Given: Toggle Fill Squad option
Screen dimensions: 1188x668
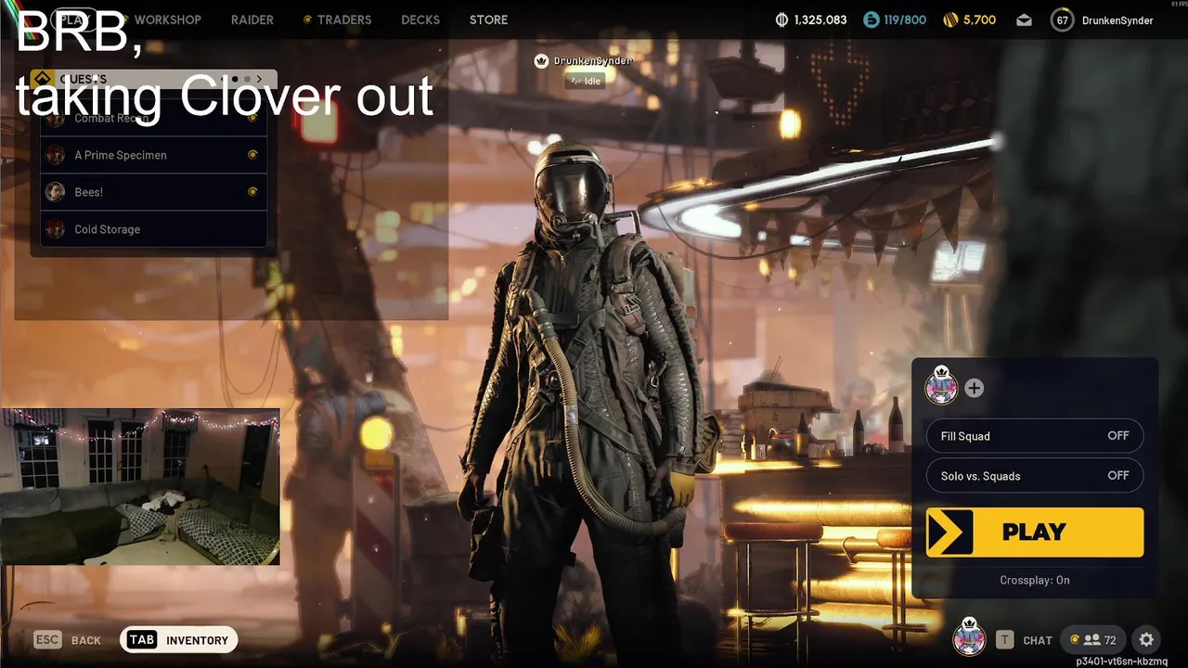Looking at the screenshot, I should point(1035,436).
